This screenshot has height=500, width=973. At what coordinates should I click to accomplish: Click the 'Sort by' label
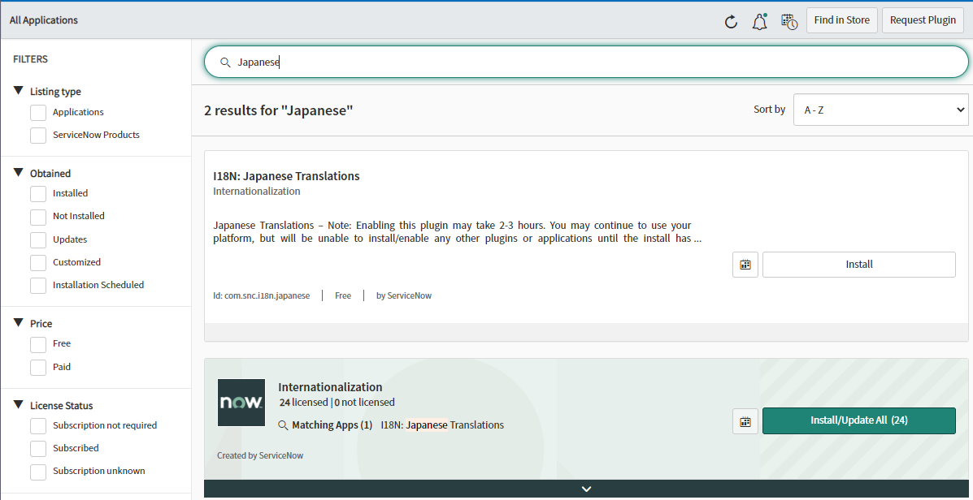tap(770, 110)
